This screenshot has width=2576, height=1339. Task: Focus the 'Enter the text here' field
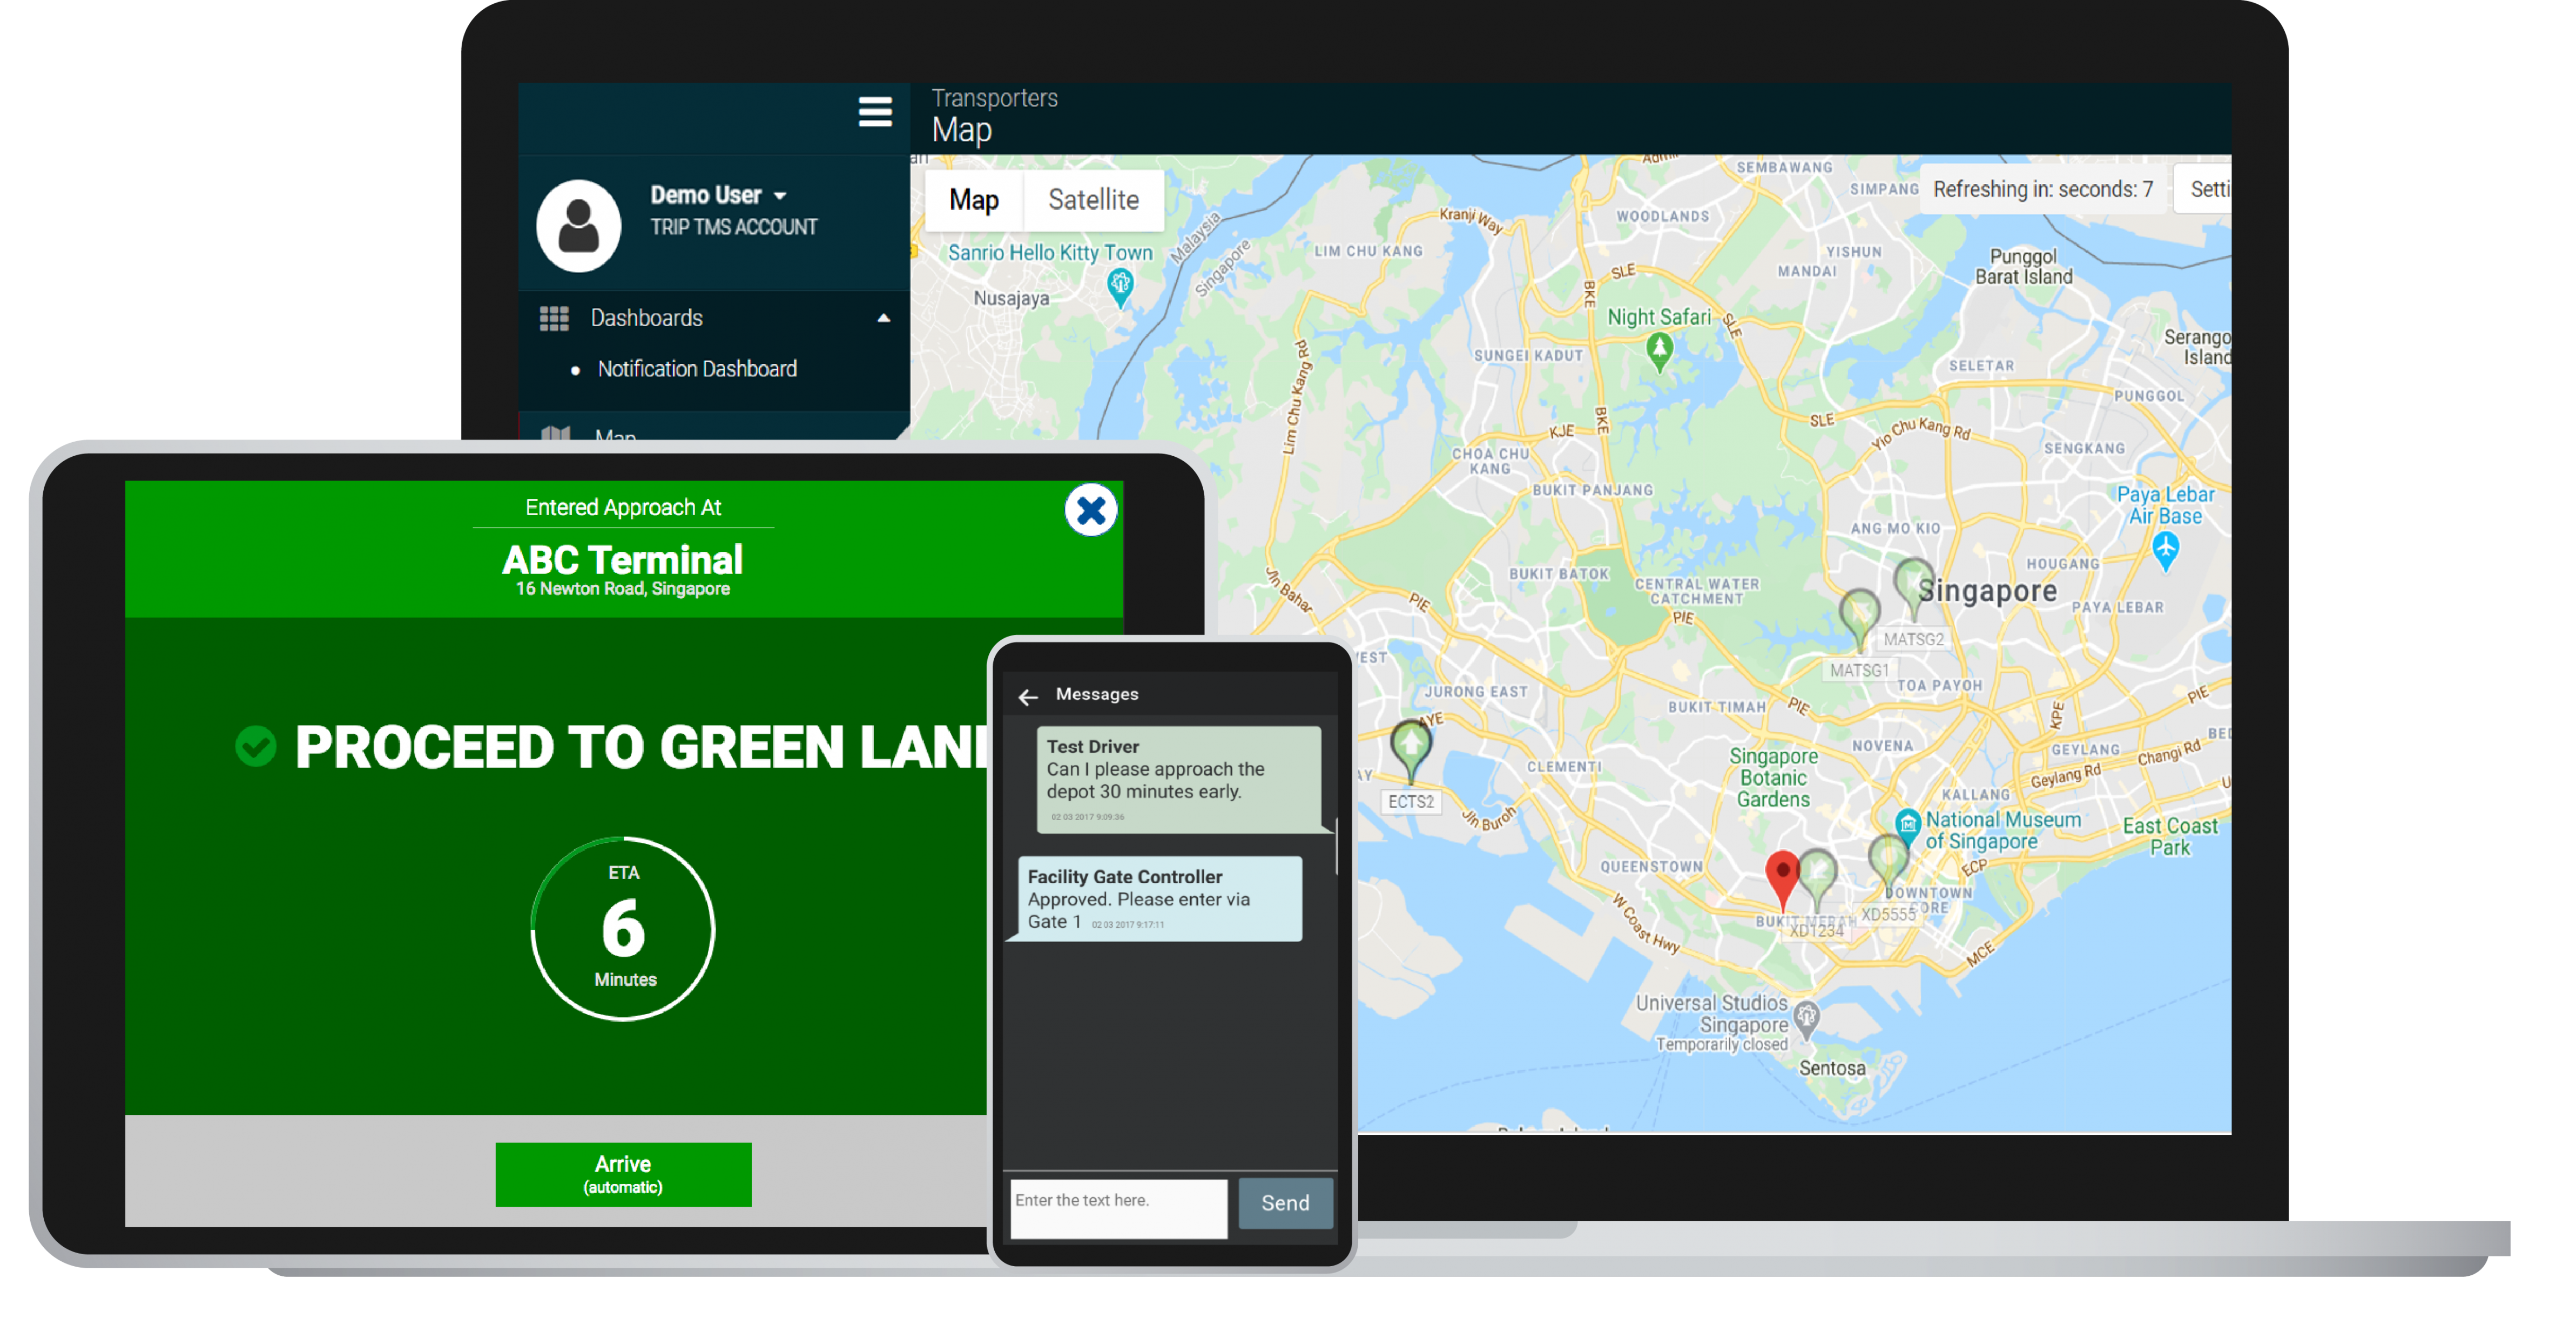[x=1119, y=1209]
